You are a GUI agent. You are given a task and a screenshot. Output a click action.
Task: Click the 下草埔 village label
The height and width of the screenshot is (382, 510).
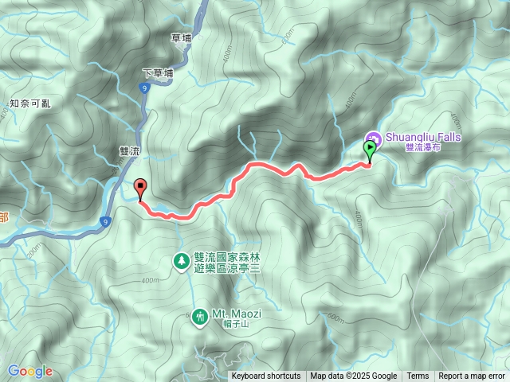click(x=159, y=73)
